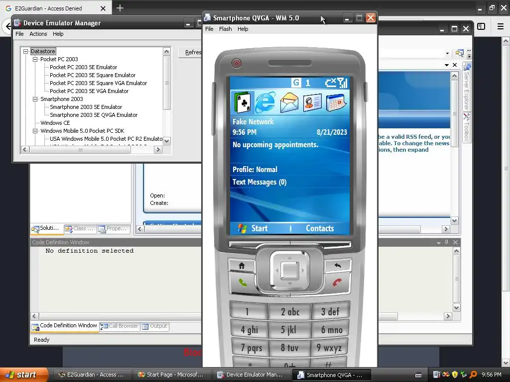Tap the Contacts softkey on phone screen
510x382 pixels.
[320, 228]
